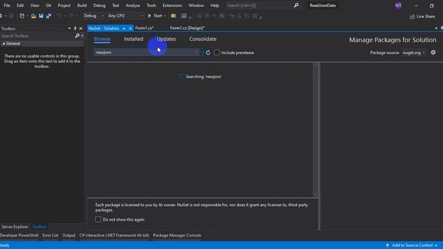The height and width of the screenshot is (249, 443).
Task: Enable the Include prerelease checkbox
Action: coord(217,53)
